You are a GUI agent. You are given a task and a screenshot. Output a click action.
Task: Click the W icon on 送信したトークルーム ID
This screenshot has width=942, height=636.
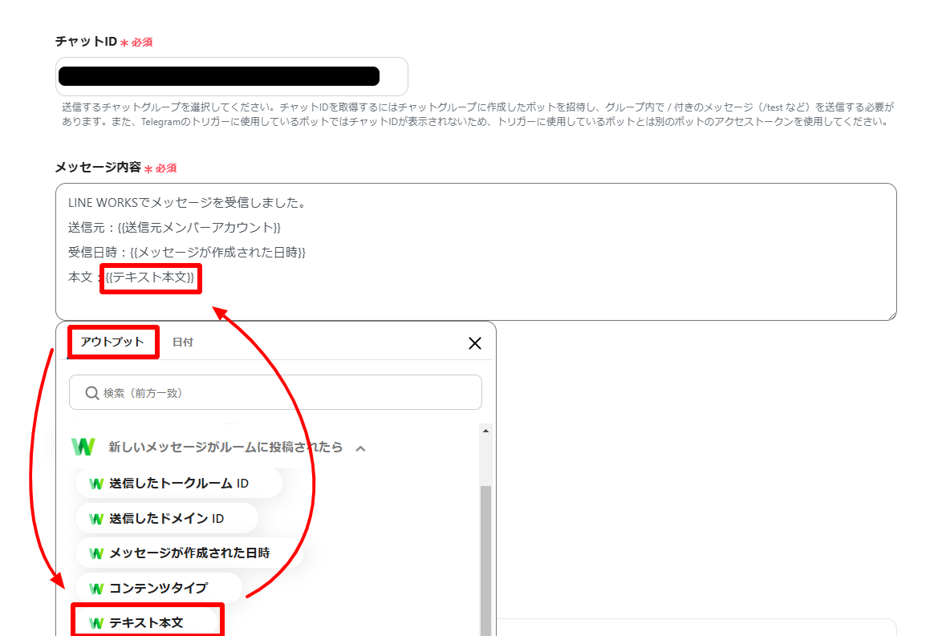pyautogui.click(x=96, y=484)
